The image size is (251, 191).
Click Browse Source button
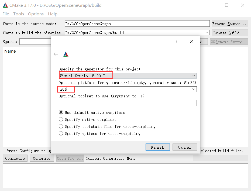click(x=229, y=23)
